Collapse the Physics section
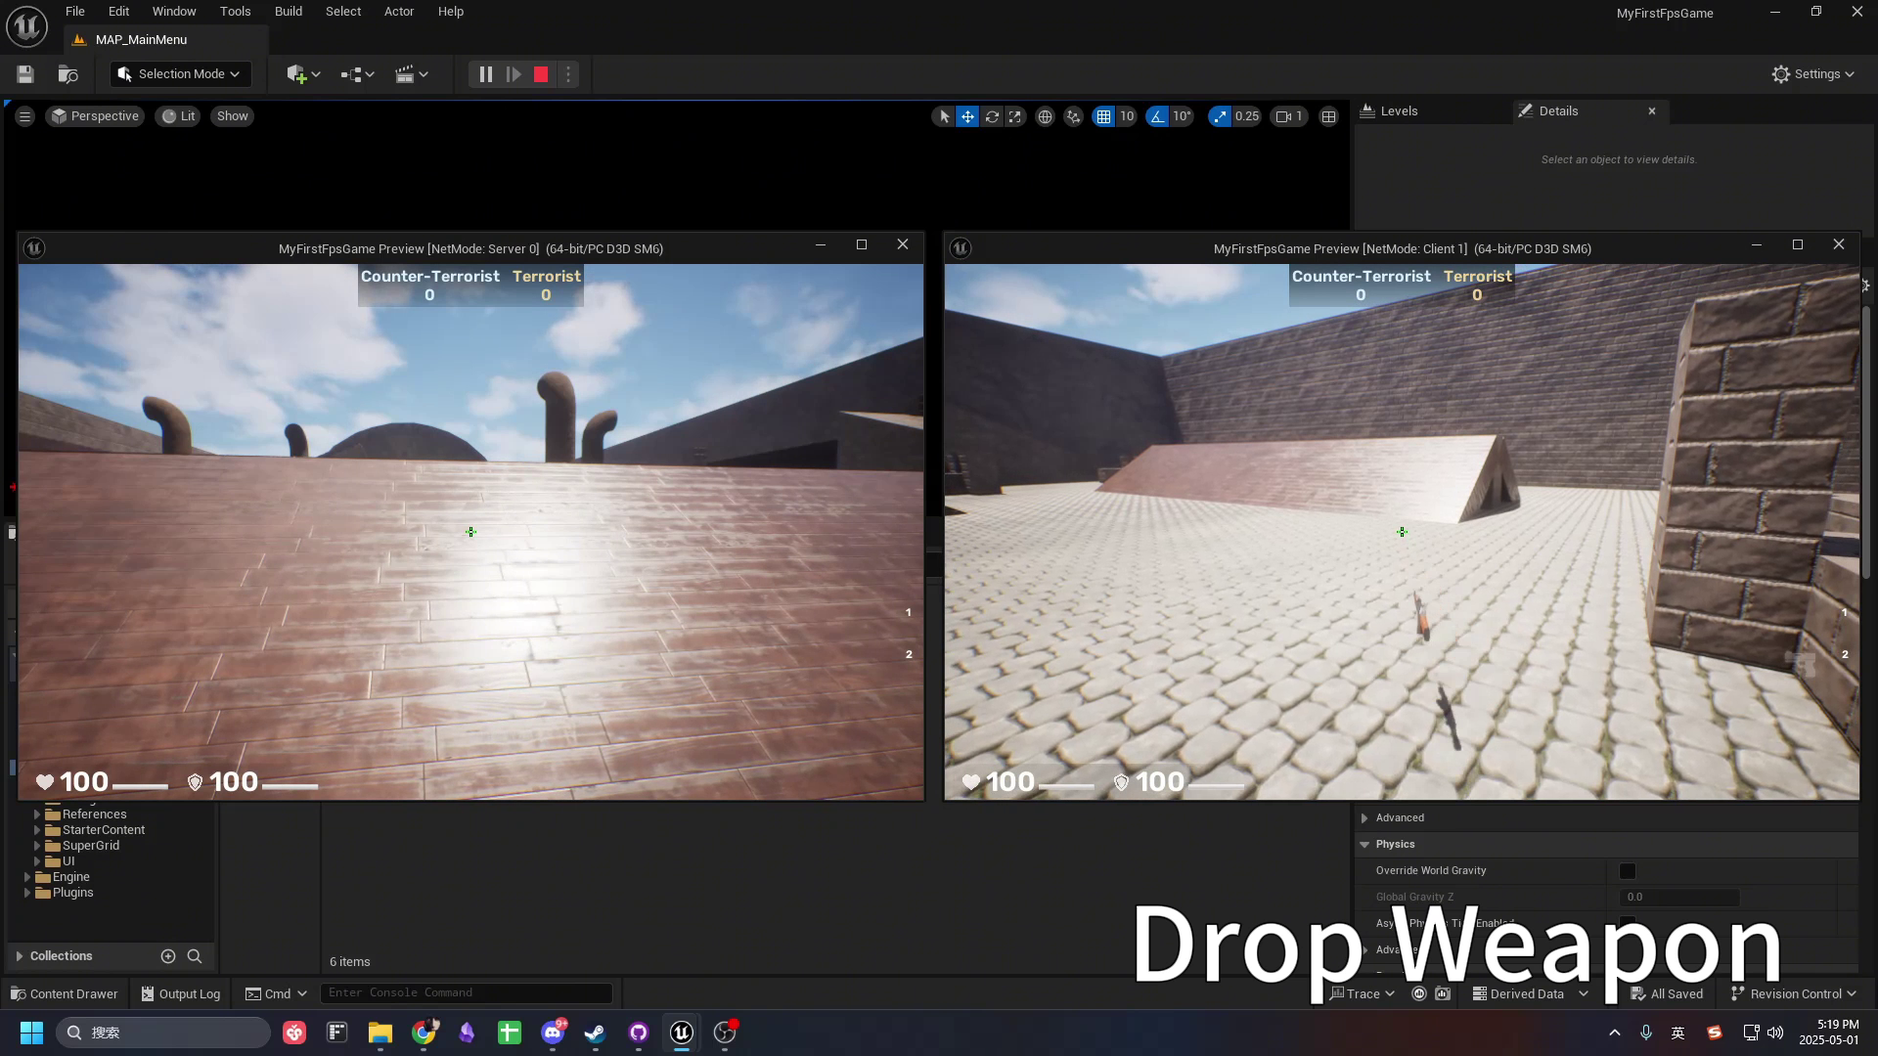Viewport: 1878px width, 1056px height. click(1364, 844)
